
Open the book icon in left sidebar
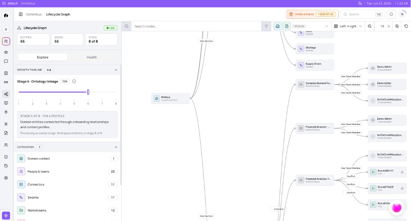click(6, 103)
